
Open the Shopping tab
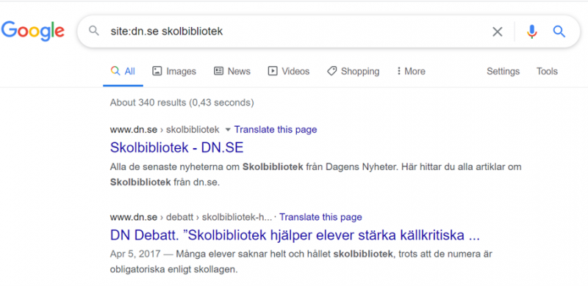point(353,71)
